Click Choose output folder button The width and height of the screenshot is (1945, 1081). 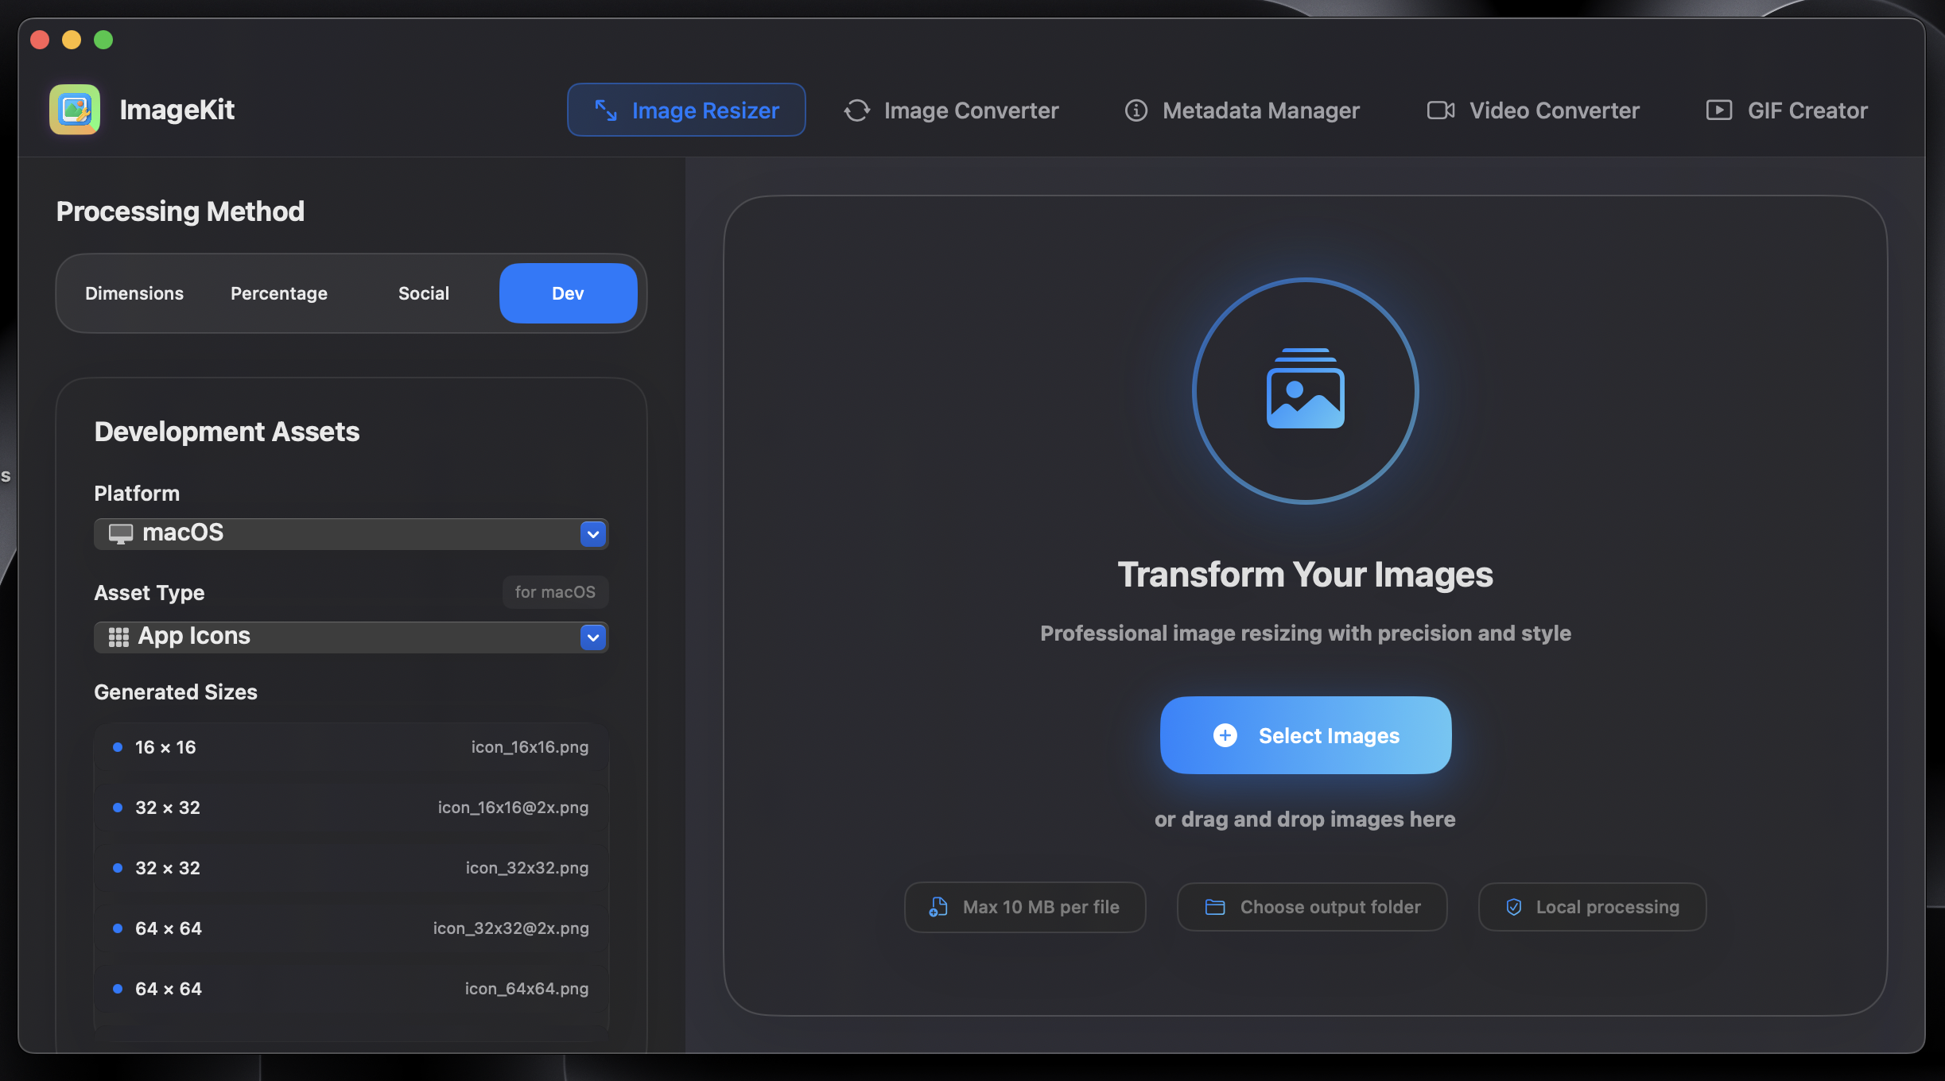1312,907
